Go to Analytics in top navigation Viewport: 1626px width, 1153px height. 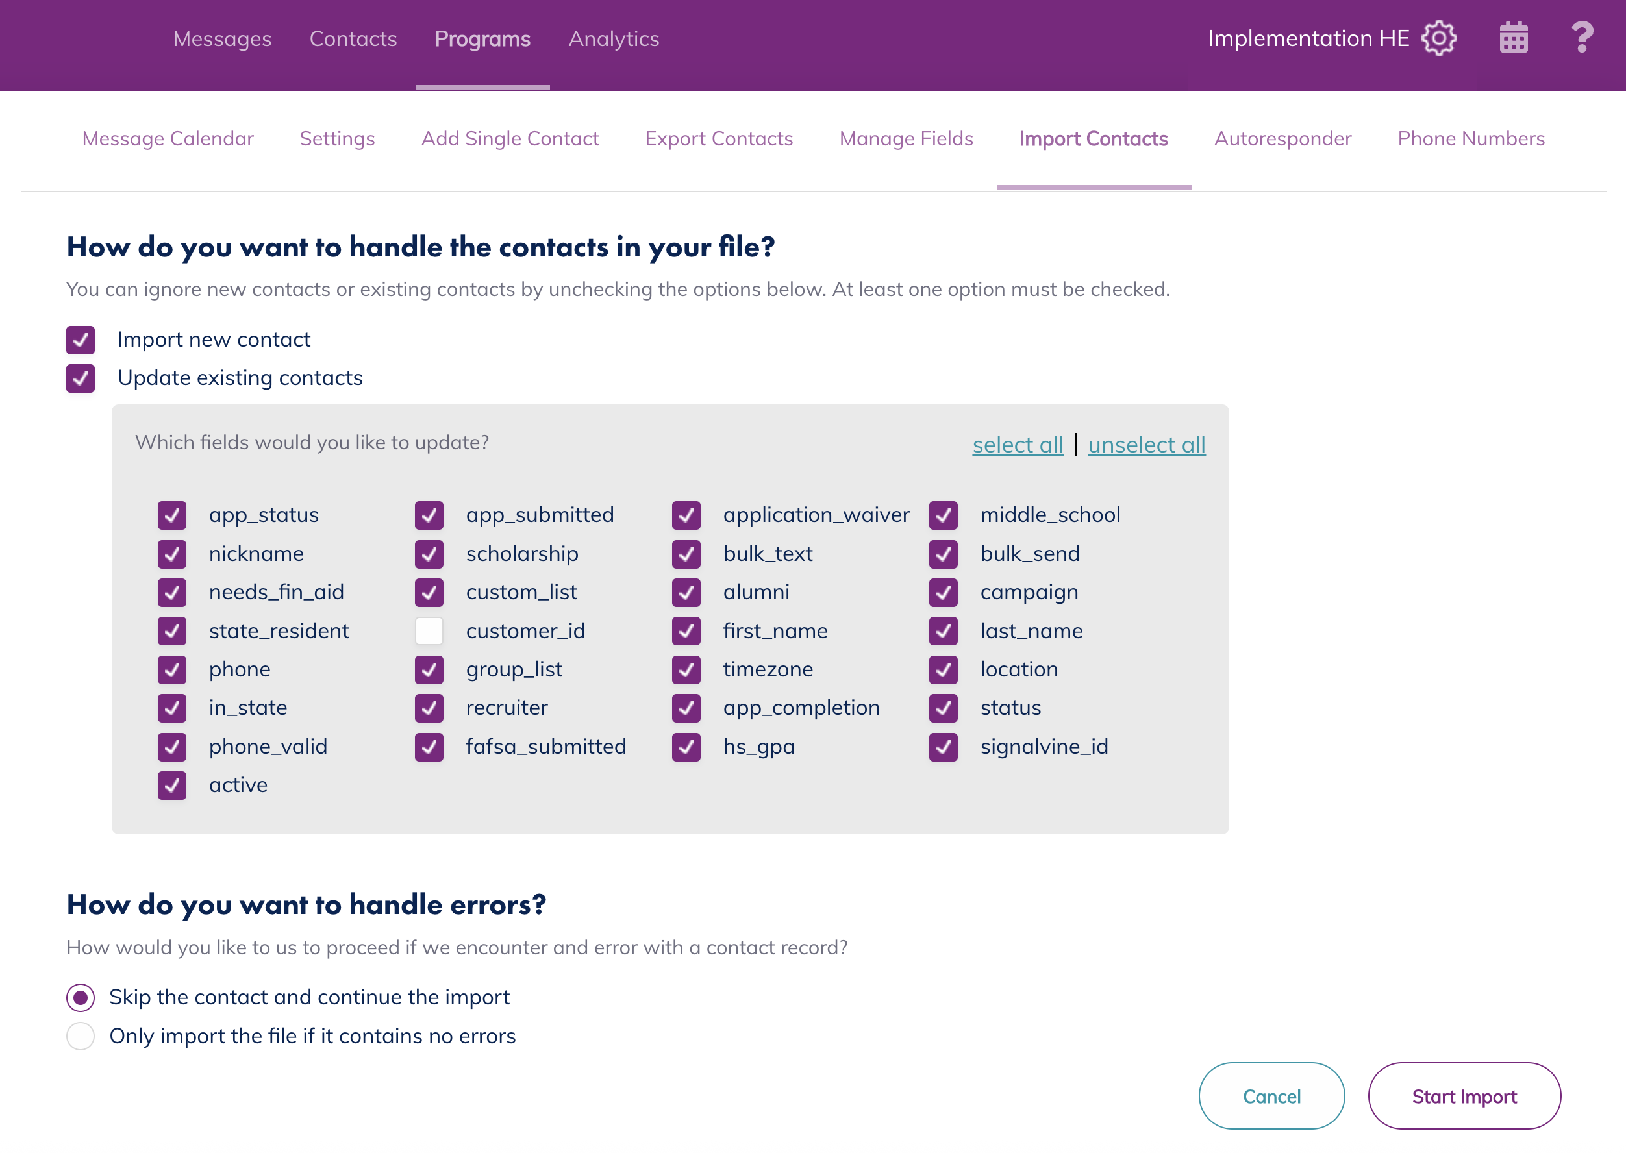click(x=614, y=39)
